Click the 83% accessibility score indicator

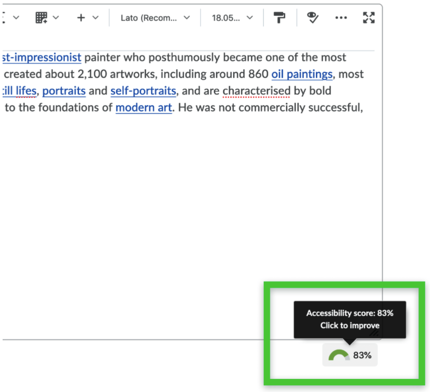click(349, 354)
